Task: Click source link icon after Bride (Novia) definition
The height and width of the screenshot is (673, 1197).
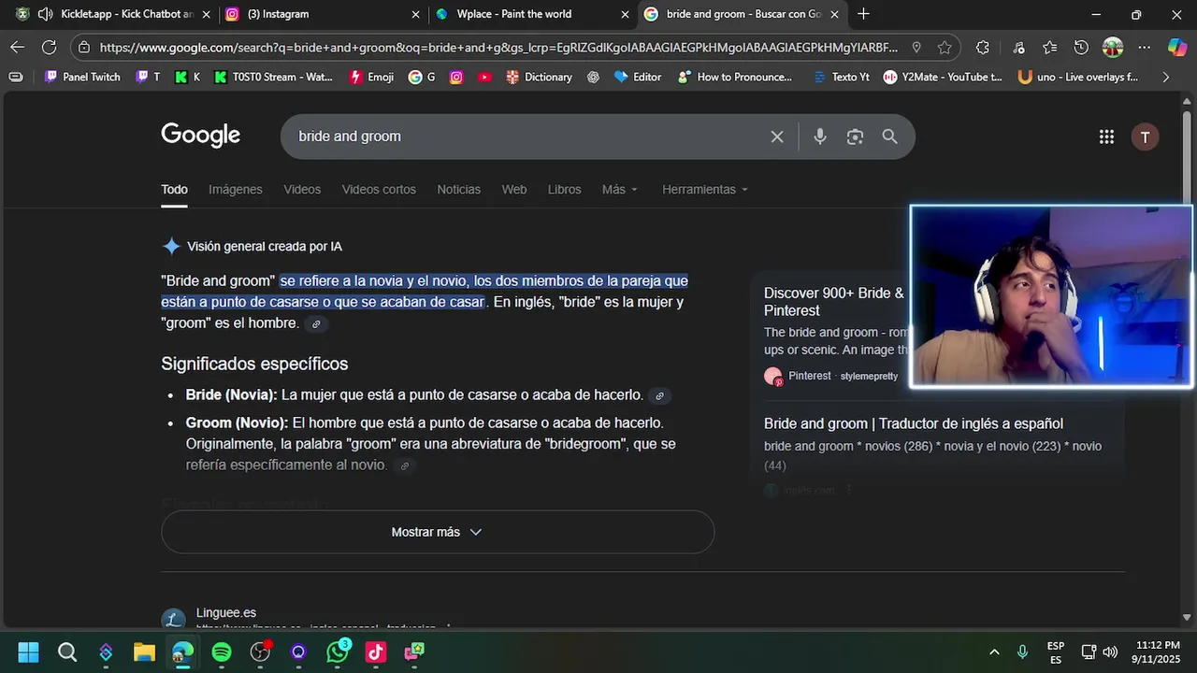Action: (659, 395)
